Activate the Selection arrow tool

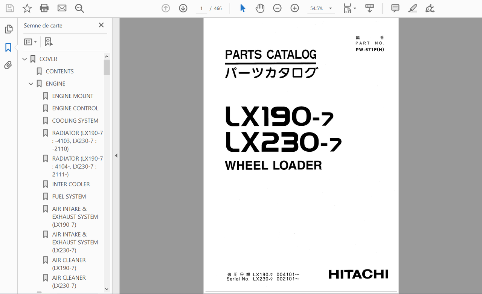pyautogui.click(x=243, y=8)
